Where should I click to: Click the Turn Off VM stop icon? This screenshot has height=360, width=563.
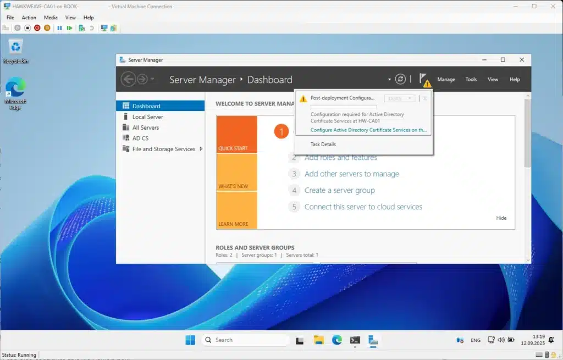27,28
